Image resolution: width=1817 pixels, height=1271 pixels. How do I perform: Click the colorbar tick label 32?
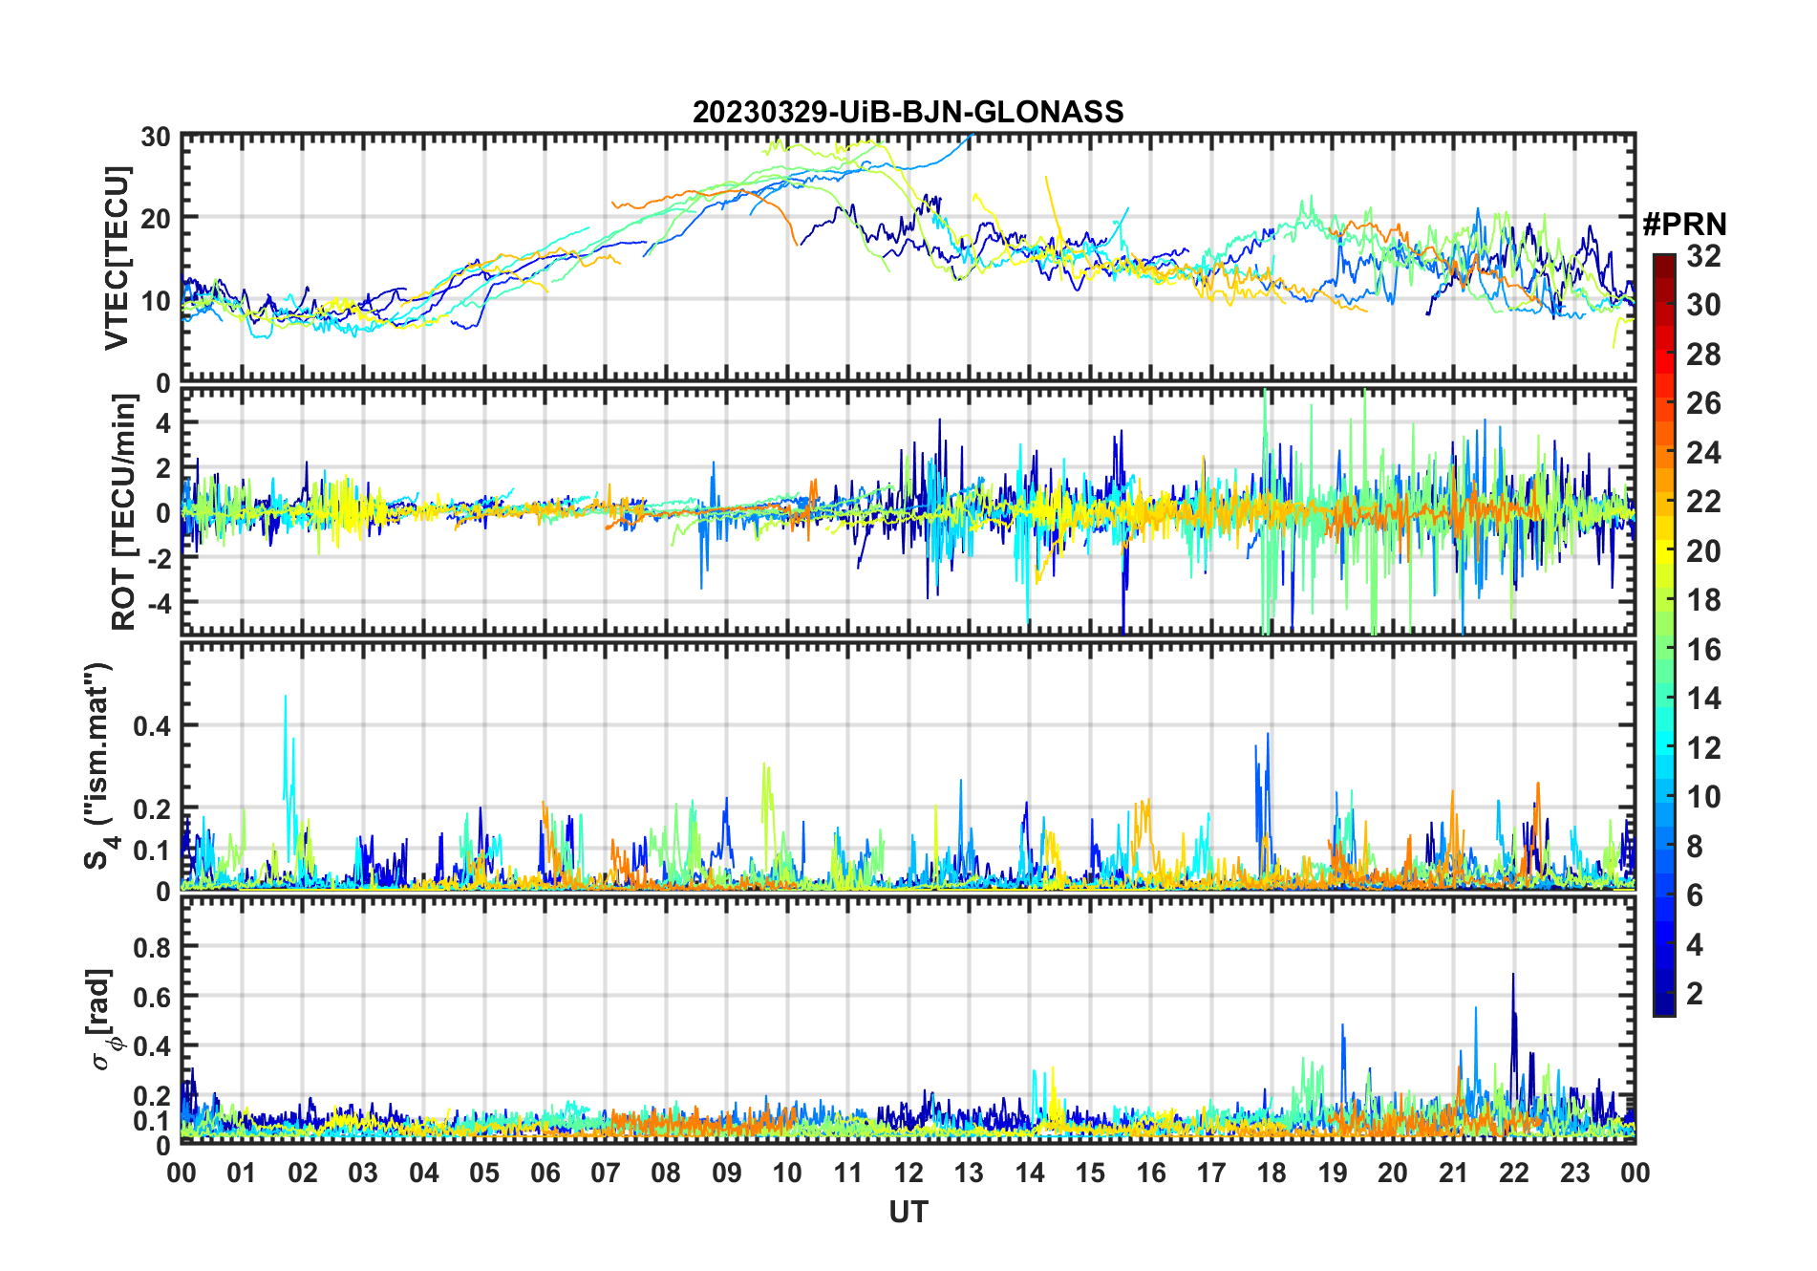[x=1703, y=256]
